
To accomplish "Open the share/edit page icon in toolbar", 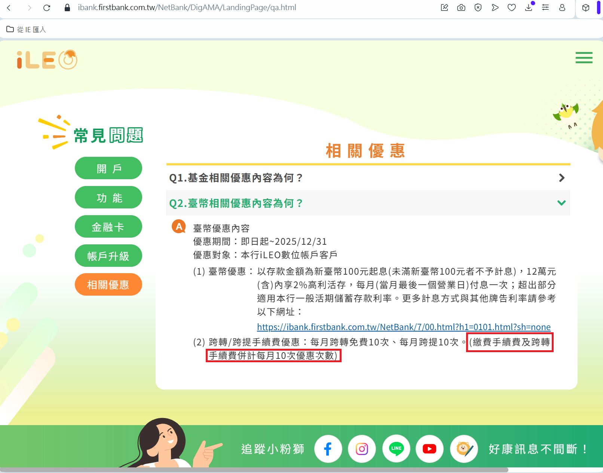I will point(444,7).
